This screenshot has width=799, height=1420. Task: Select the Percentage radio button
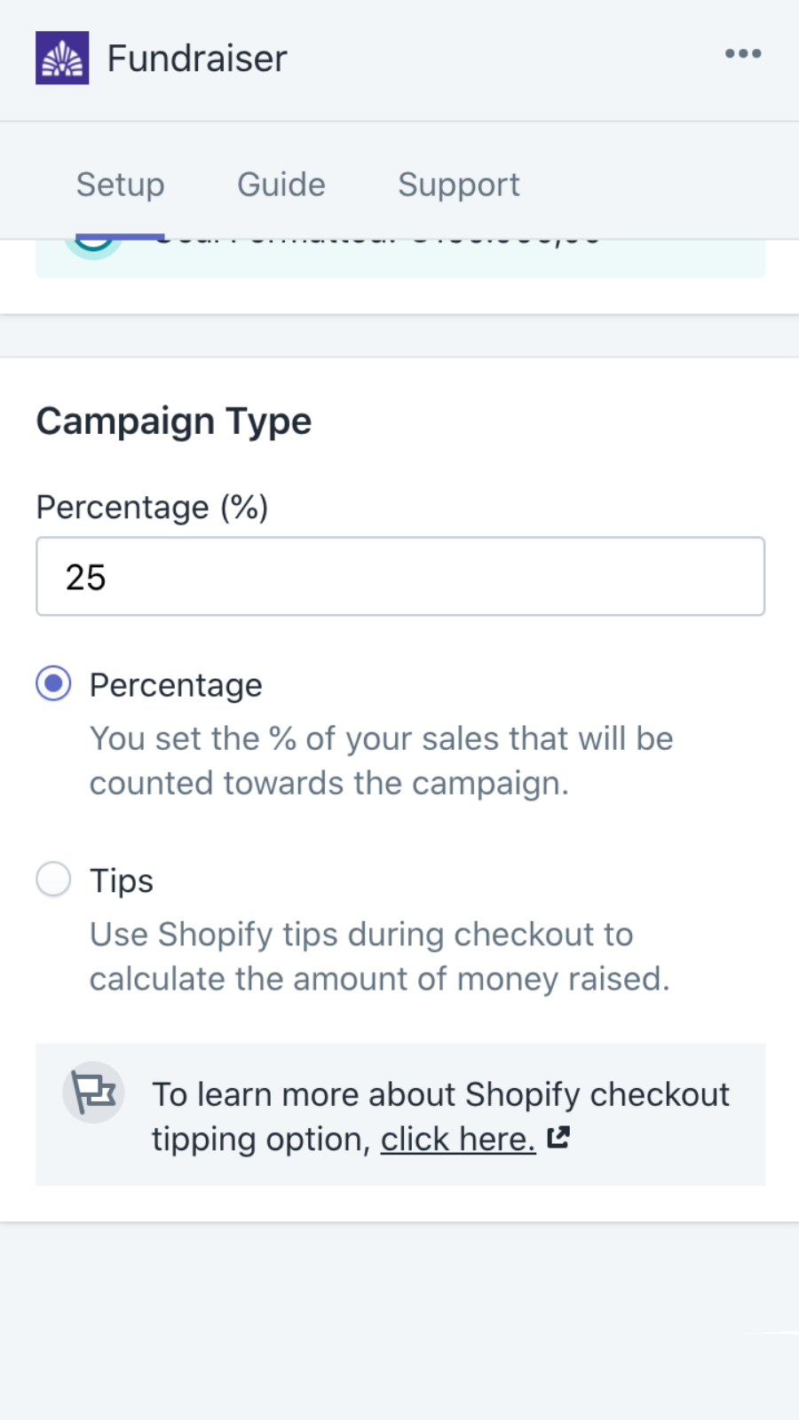pos(53,684)
